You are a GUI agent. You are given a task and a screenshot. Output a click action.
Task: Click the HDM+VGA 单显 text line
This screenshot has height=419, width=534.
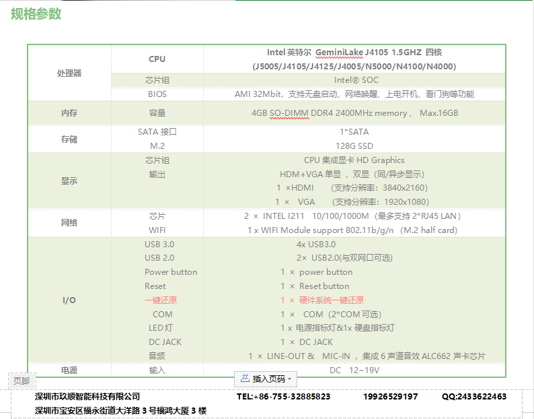[352, 174]
